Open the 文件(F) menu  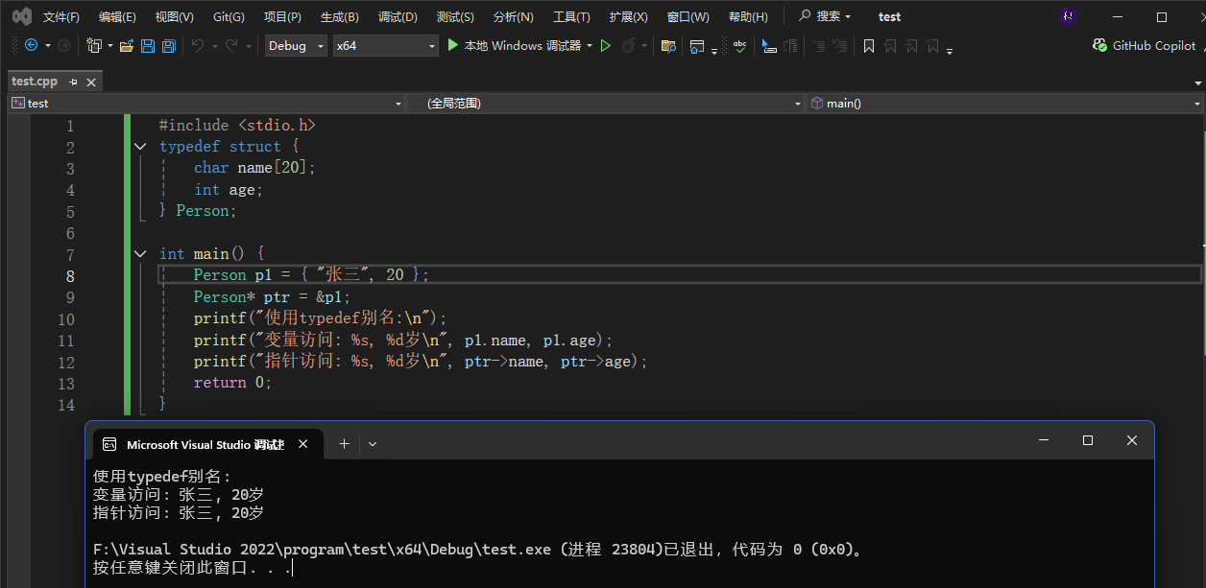(61, 16)
